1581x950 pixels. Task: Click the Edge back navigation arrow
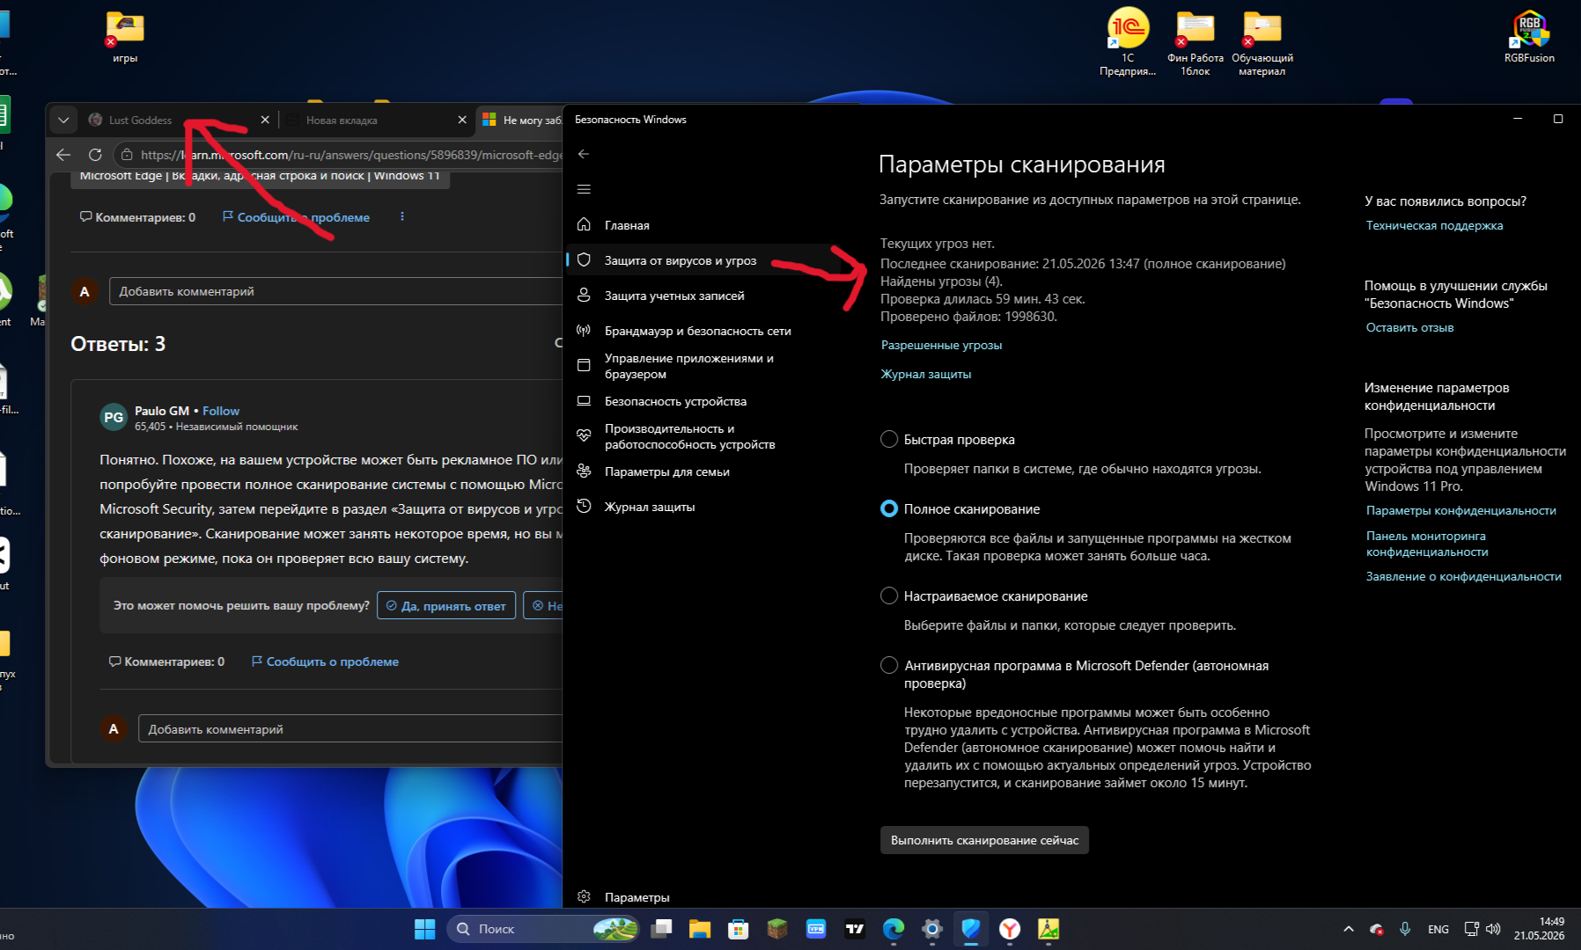63,155
